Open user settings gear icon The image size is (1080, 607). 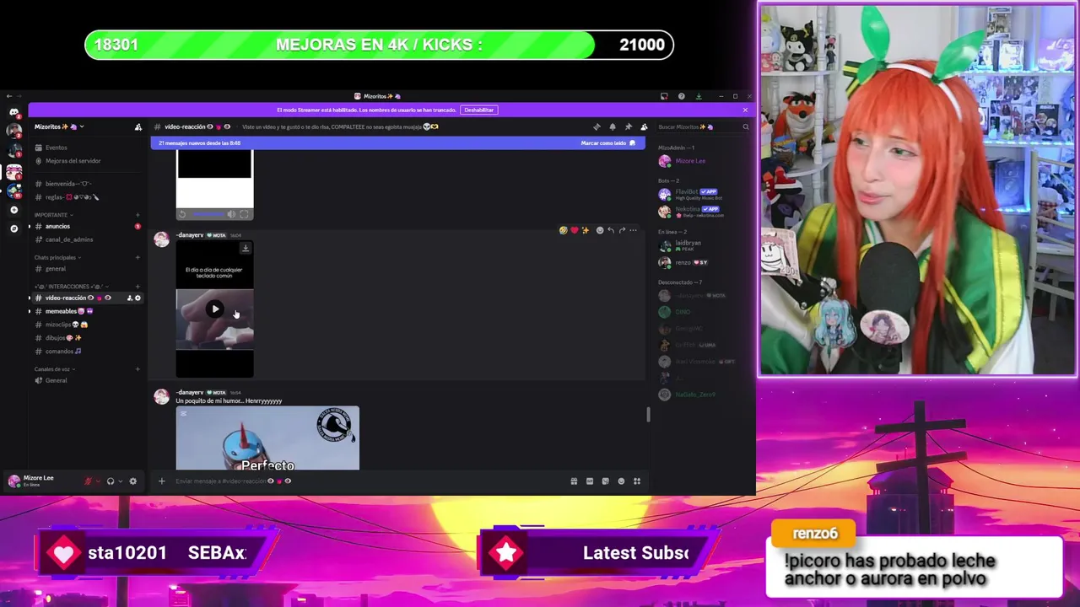(x=132, y=481)
